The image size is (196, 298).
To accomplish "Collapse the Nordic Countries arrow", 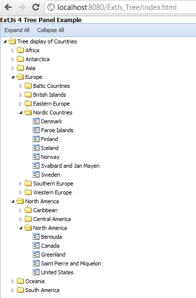I will (x=21, y=112).
